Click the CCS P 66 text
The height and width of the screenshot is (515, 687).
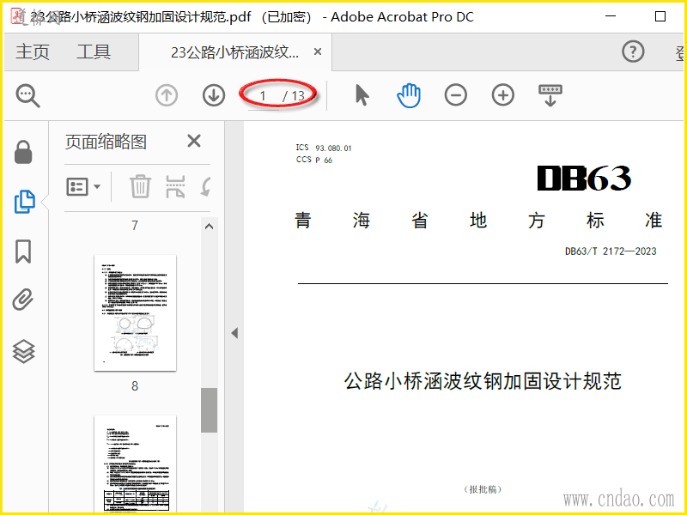[314, 160]
